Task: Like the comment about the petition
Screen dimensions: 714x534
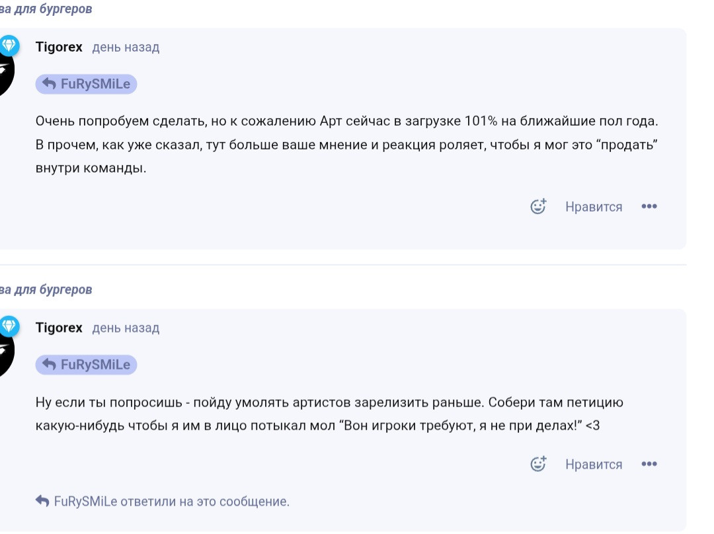Action: pos(593,465)
